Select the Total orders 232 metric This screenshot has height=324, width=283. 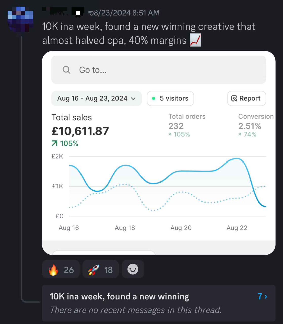click(187, 125)
